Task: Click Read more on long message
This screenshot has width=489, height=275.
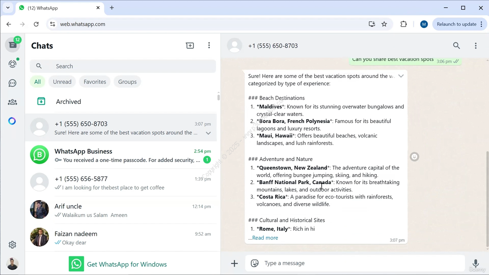Action: point(265,238)
